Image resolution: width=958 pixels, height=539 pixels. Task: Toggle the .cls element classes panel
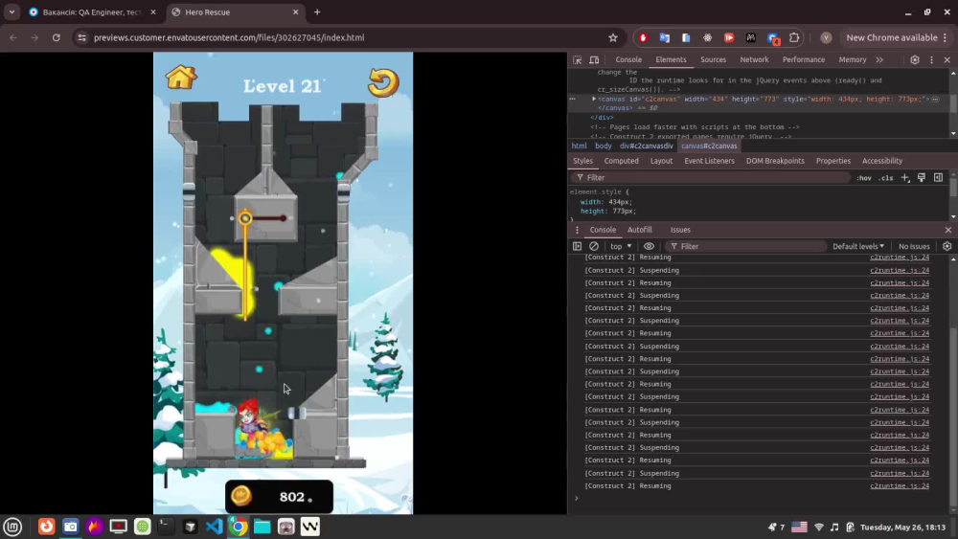click(x=886, y=178)
